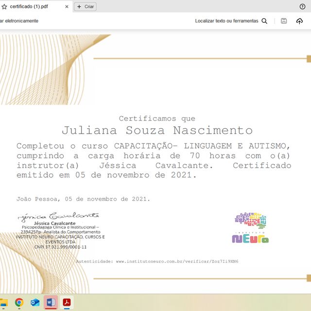Click the 'Certificamos que' heading
311x311 pixels.
[x=157, y=119]
